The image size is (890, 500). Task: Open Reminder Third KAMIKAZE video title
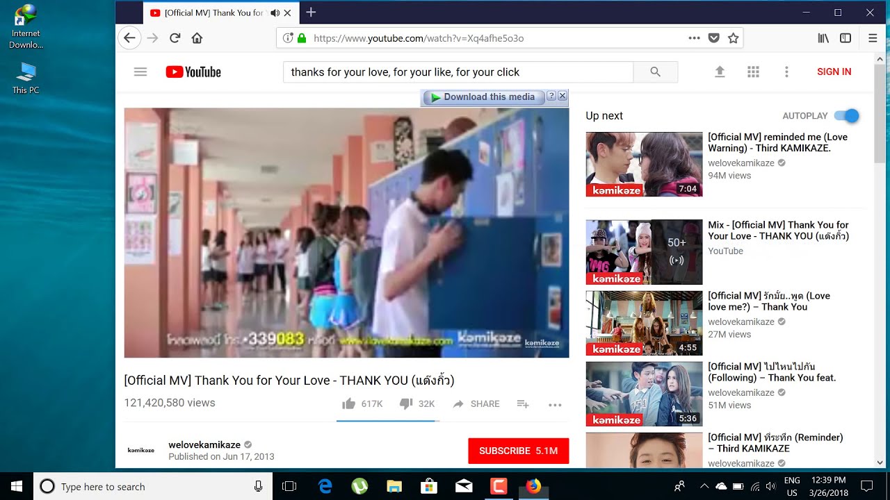pos(775,443)
